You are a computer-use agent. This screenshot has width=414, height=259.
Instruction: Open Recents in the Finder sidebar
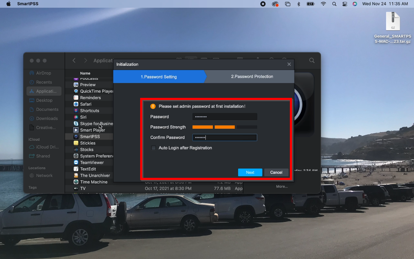click(44, 82)
